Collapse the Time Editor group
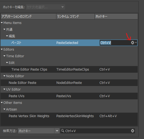The height and width of the screenshot is (139, 144). (4, 56)
